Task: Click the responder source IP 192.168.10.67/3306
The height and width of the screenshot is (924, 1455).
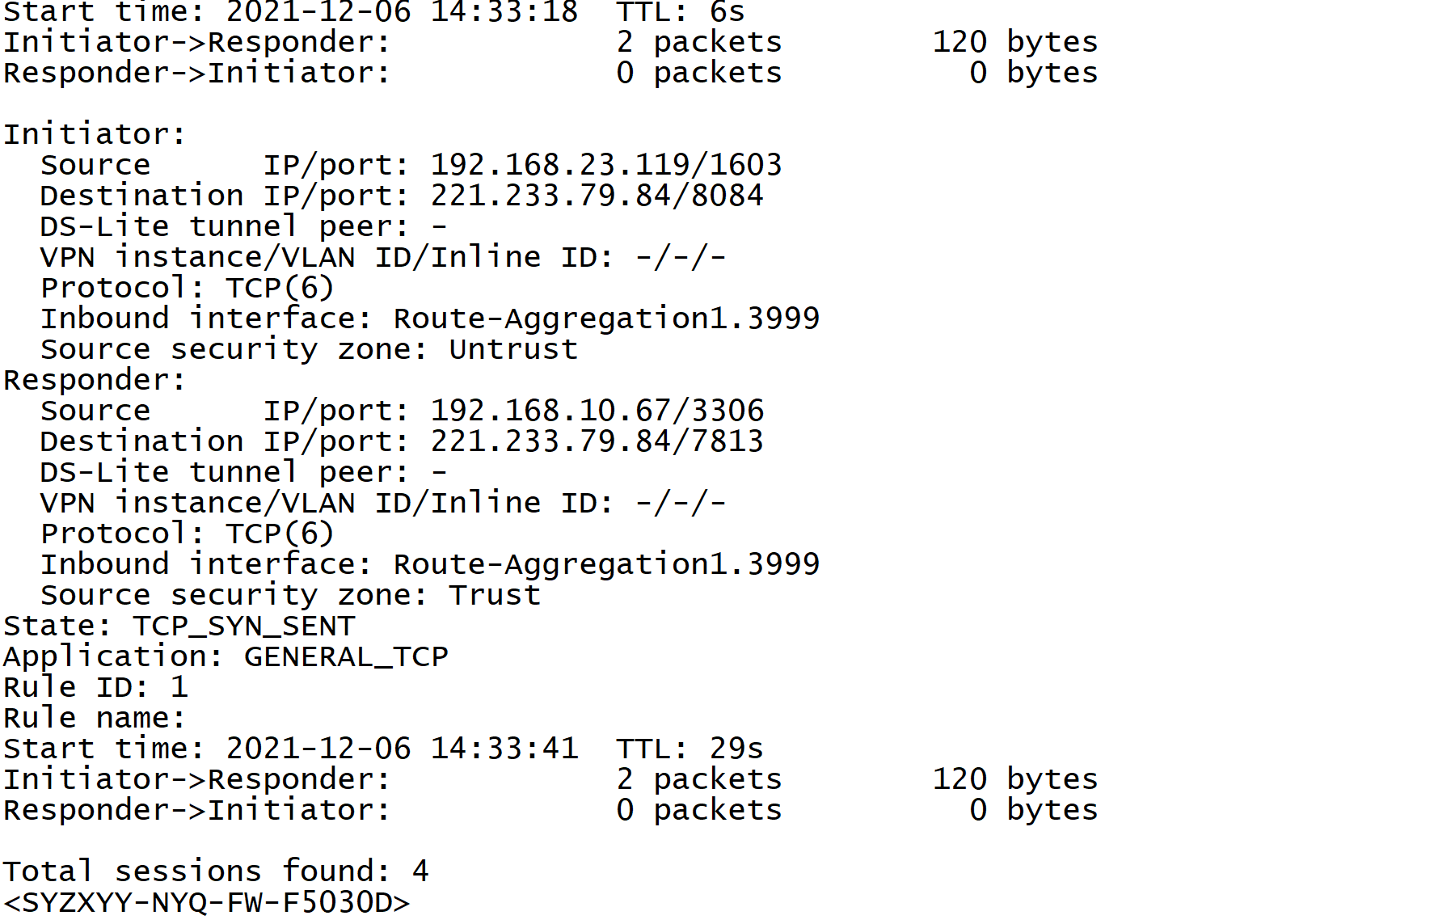Action: (597, 411)
